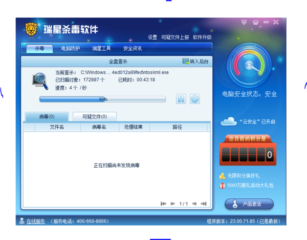This screenshot has width=307, height=240.
Task: Stop the full disk scan
Action: coord(195,99)
